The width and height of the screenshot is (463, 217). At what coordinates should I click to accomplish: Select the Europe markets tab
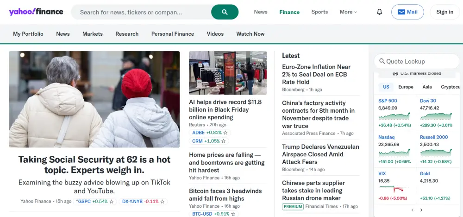(x=406, y=87)
